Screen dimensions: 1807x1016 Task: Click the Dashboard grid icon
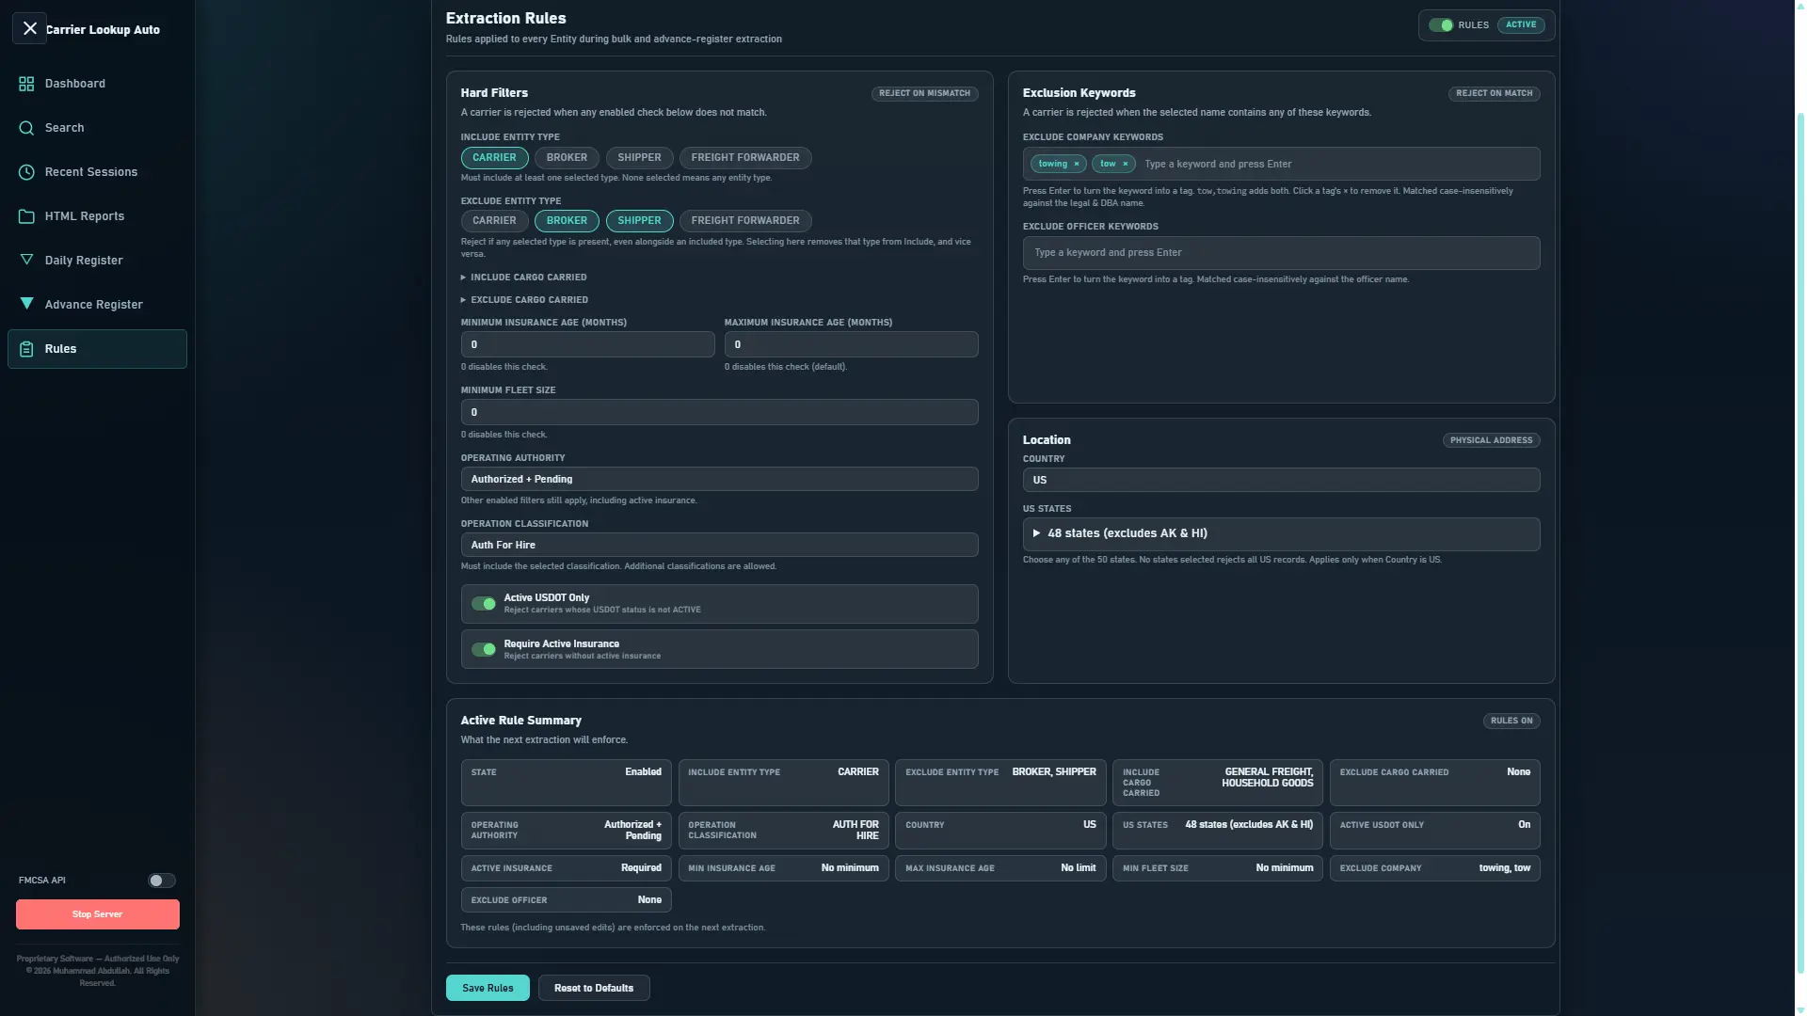26,84
